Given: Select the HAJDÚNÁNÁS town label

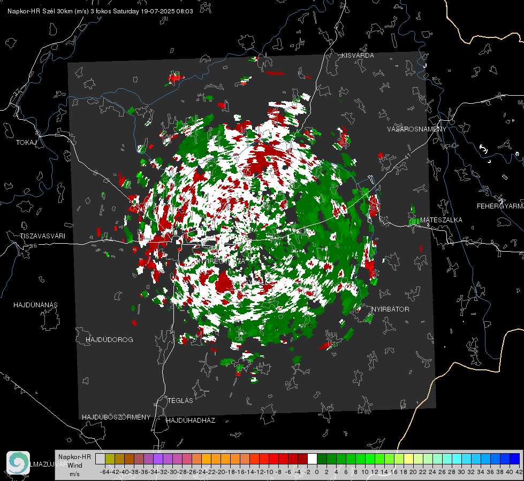Looking at the screenshot, I should (x=35, y=305).
